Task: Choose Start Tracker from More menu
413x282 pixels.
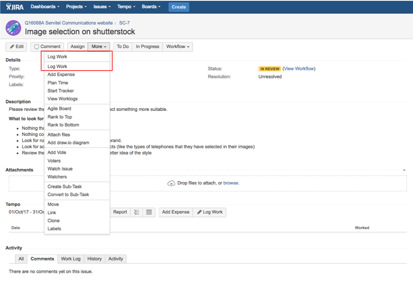Action: pos(61,91)
